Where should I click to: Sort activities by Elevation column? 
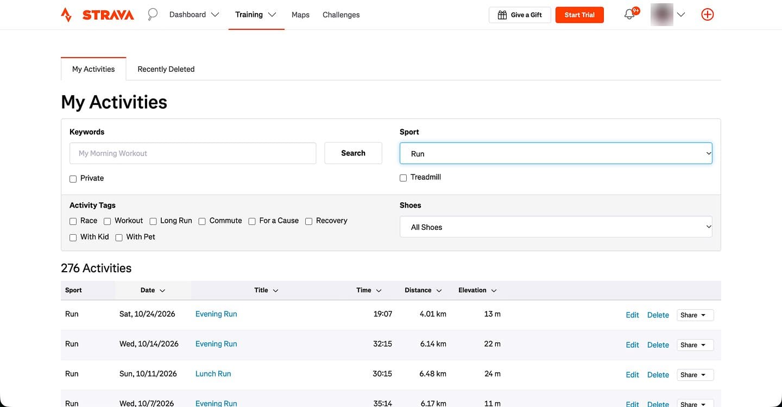click(477, 290)
